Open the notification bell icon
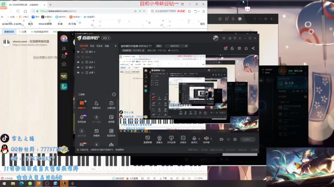 click(246, 48)
